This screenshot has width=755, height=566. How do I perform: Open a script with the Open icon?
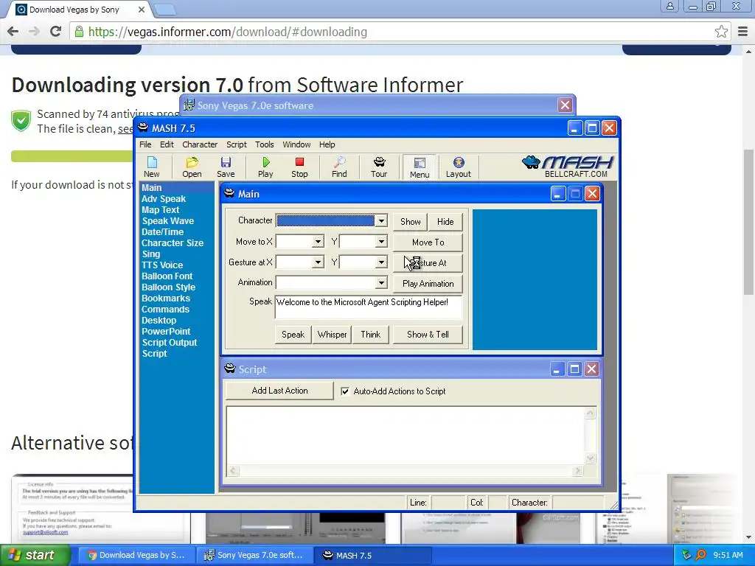pyautogui.click(x=192, y=167)
